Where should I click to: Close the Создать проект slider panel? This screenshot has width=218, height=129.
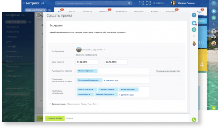pyautogui.click(x=39, y=15)
